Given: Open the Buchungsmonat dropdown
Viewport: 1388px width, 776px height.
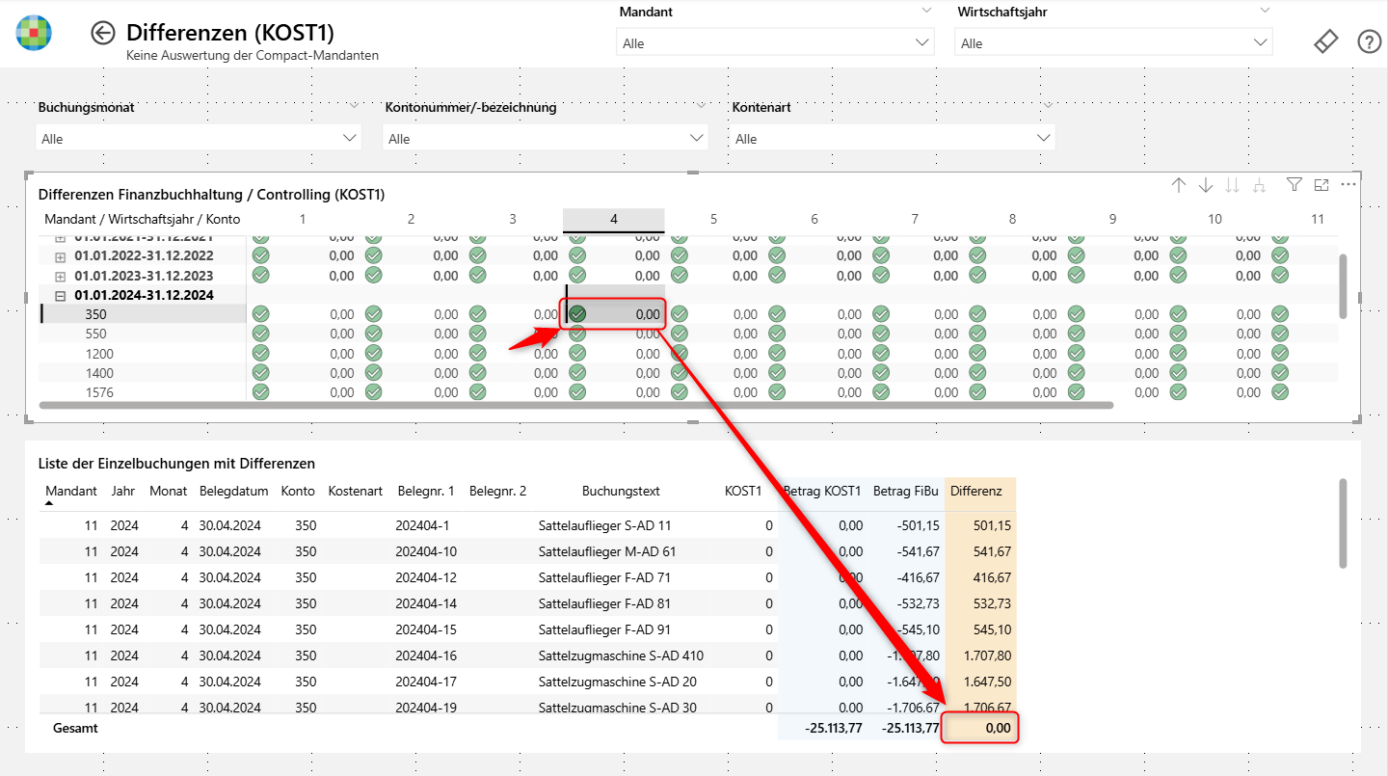Looking at the screenshot, I should pos(199,138).
